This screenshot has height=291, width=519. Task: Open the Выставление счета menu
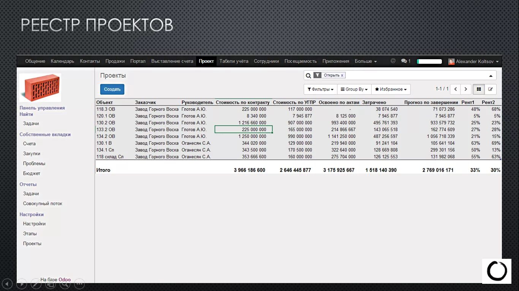(x=172, y=61)
